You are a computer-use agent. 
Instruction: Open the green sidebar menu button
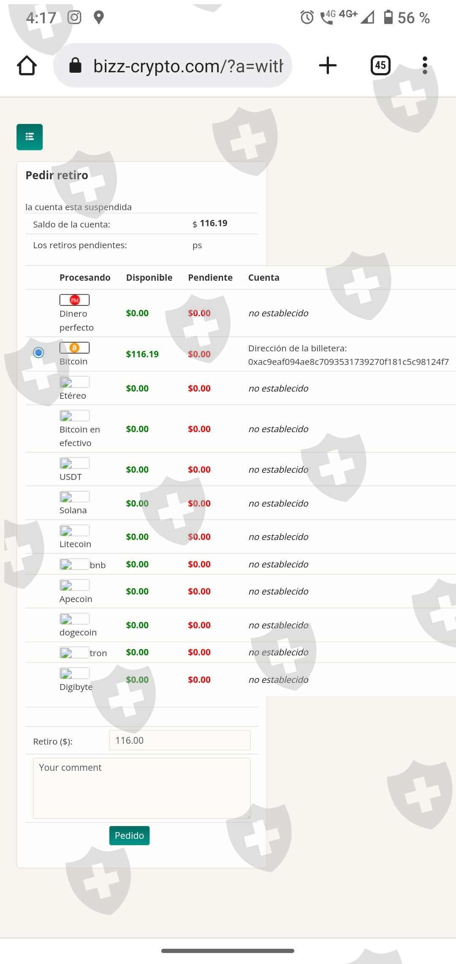coord(30,137)
